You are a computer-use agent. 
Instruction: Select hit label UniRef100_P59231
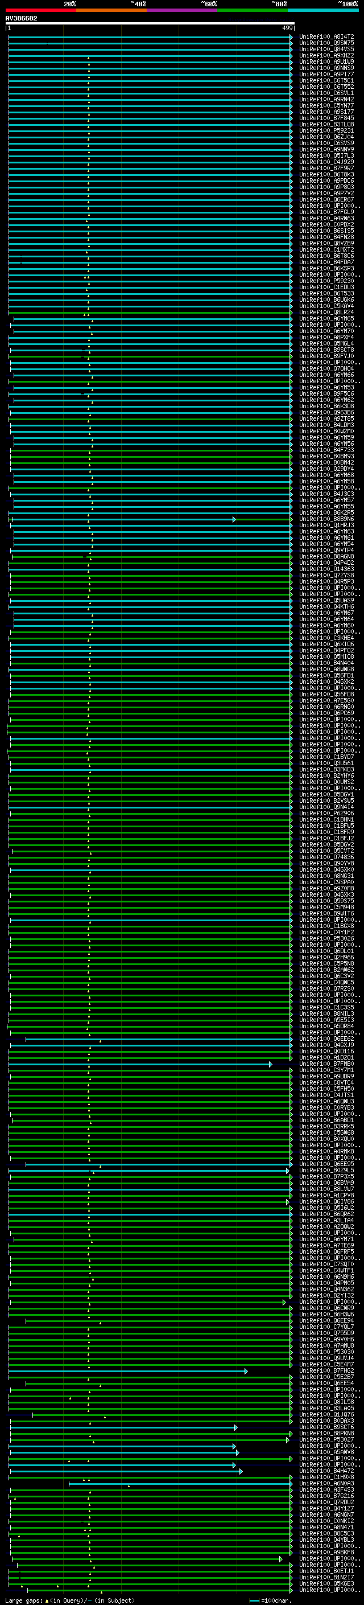326,131
